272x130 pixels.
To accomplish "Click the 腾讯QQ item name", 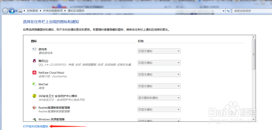I will tap(43, 61).
